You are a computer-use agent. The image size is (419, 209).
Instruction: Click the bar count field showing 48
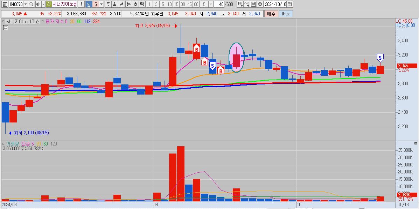[x=219, y=4]
